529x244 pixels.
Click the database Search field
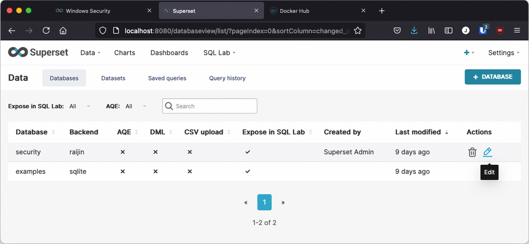[209, 106]
